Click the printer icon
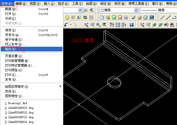 coord(126,17)
